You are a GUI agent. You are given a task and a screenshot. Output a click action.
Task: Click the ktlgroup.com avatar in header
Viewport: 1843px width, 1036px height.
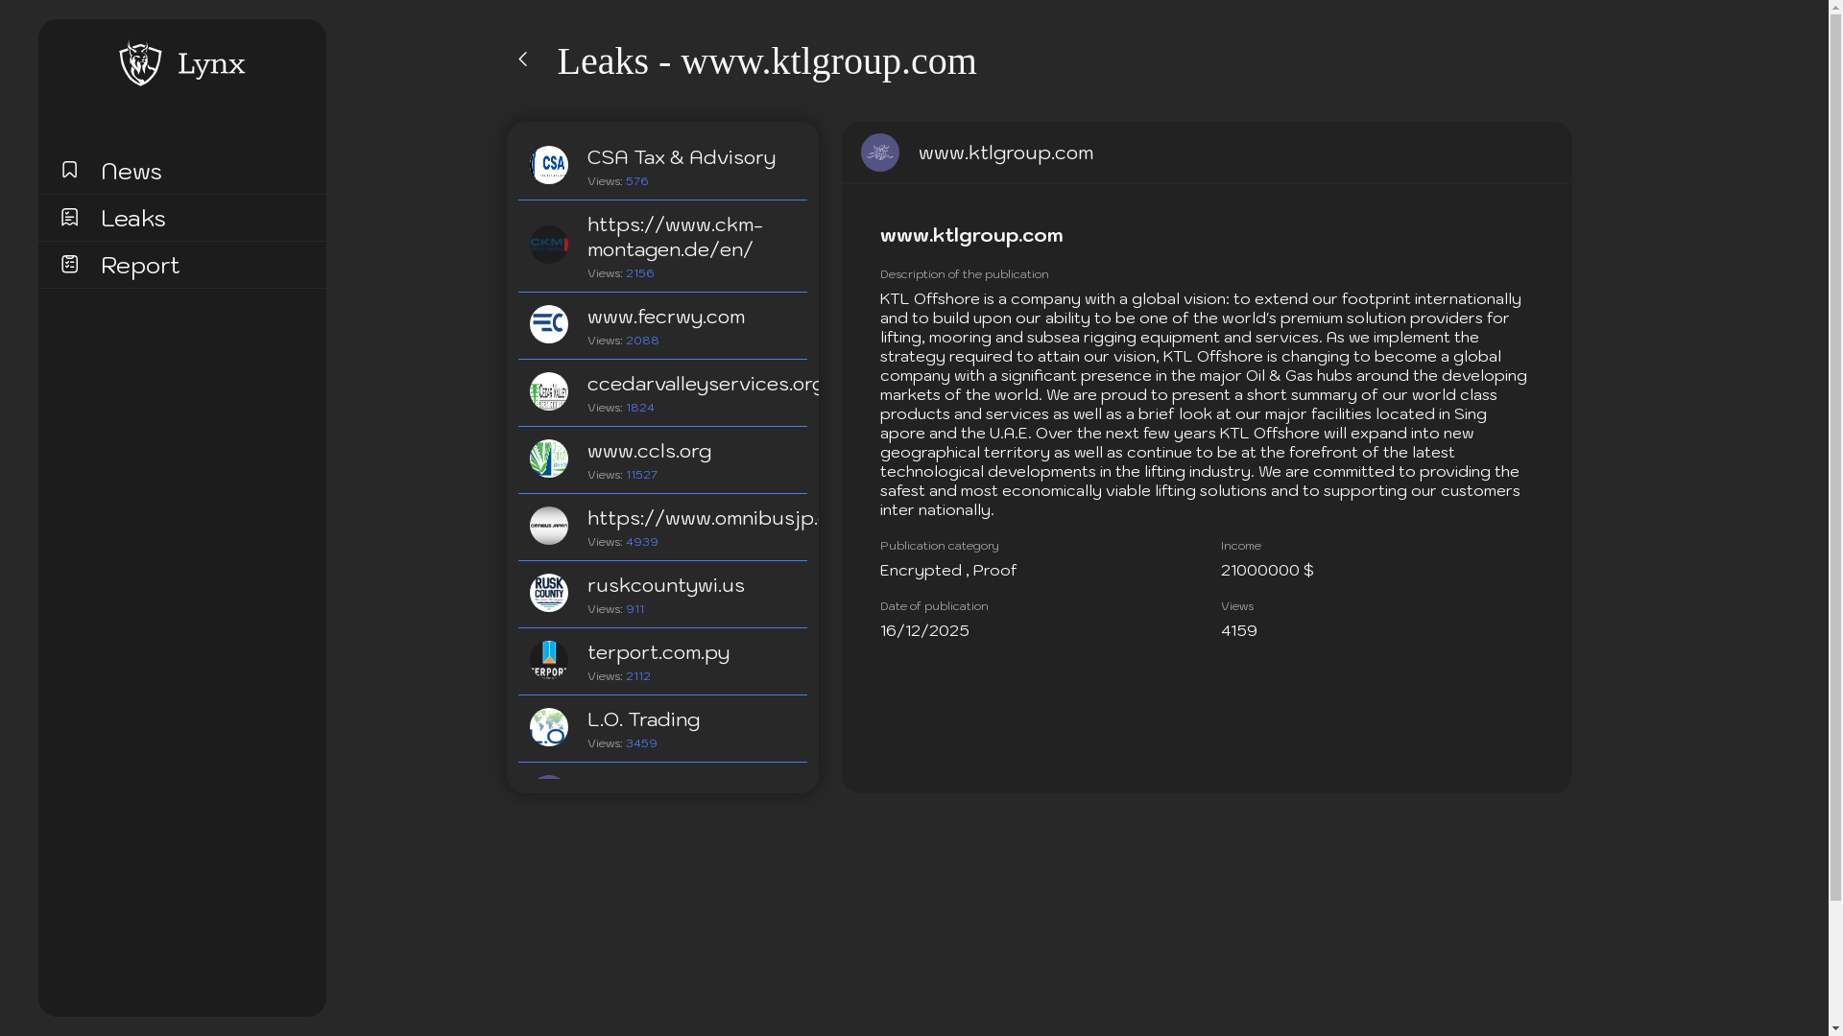tap(880, 153)
